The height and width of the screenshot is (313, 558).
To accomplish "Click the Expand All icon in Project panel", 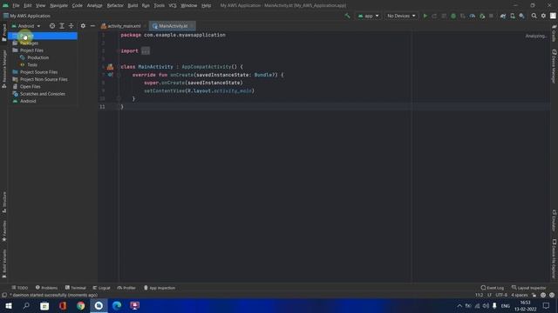I will [x=62, y=26].
